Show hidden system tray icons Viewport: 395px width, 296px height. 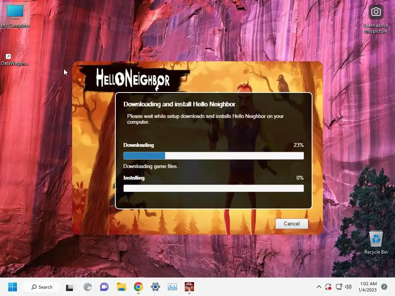pos(319,287)
